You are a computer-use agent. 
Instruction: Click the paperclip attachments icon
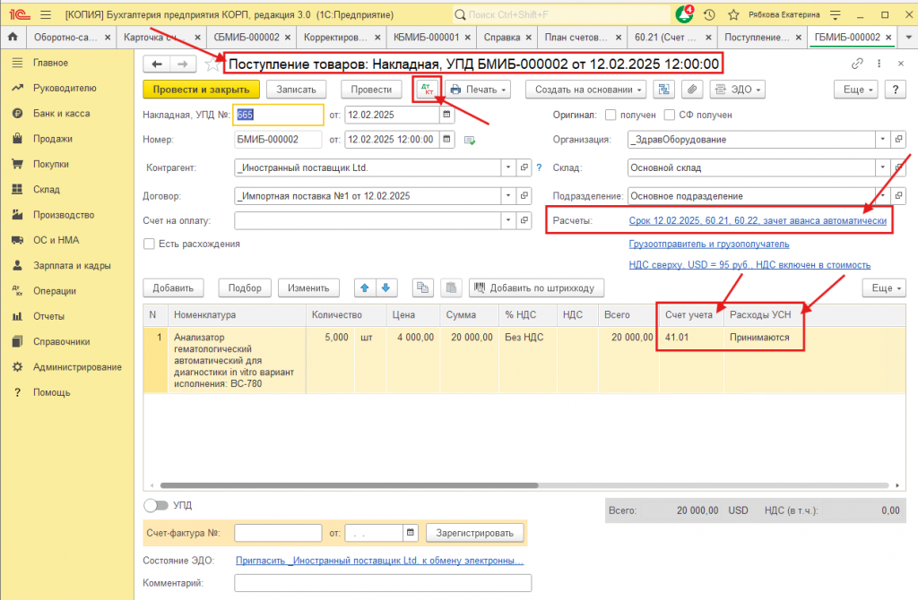coord(690,90)
